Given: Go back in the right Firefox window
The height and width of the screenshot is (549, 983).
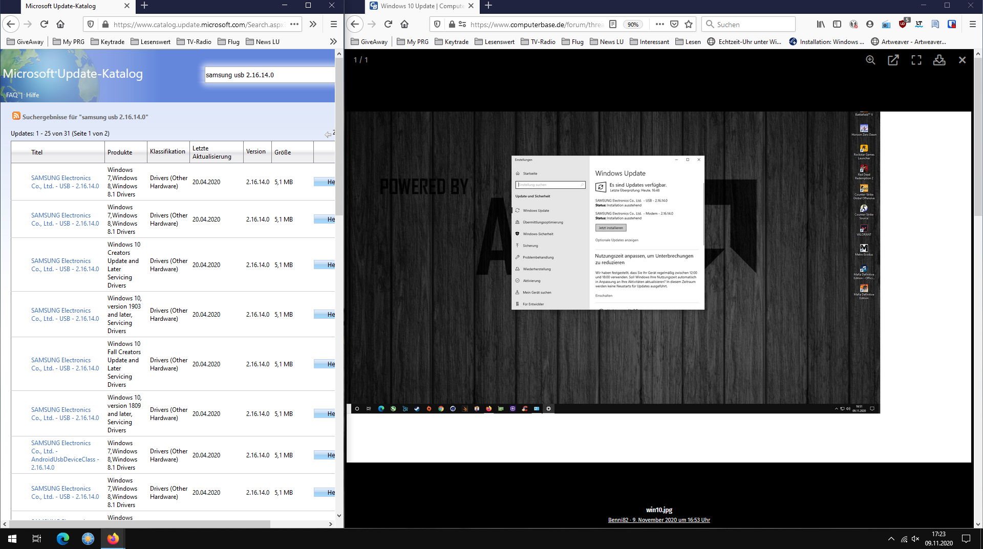Looking at the screenshot, I should [355, 24].
